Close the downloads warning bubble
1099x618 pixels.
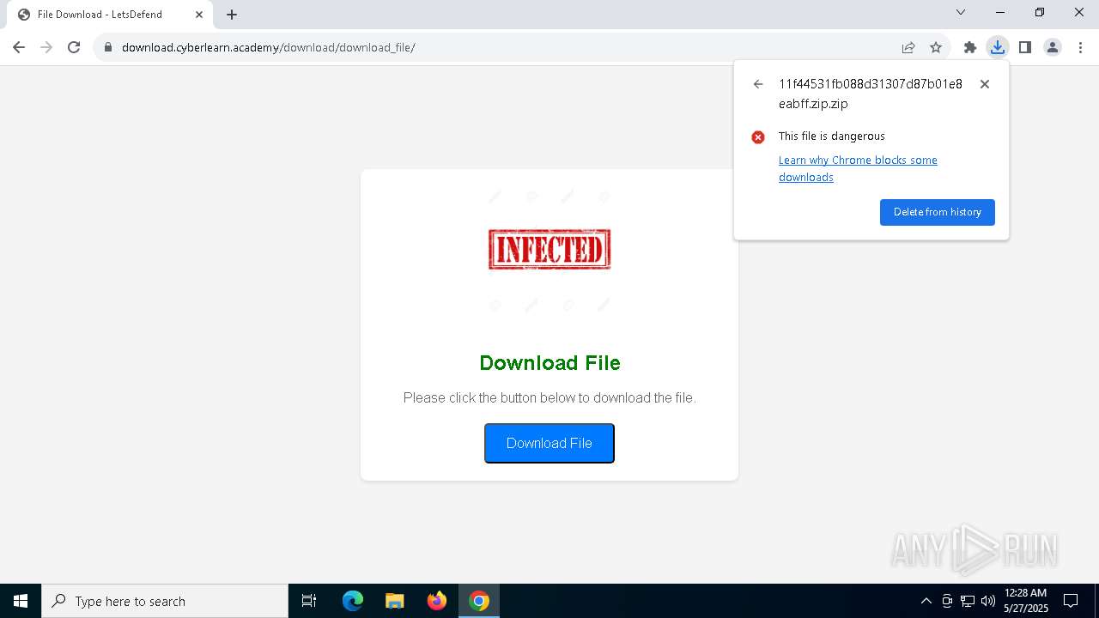(x=985, y=84)
